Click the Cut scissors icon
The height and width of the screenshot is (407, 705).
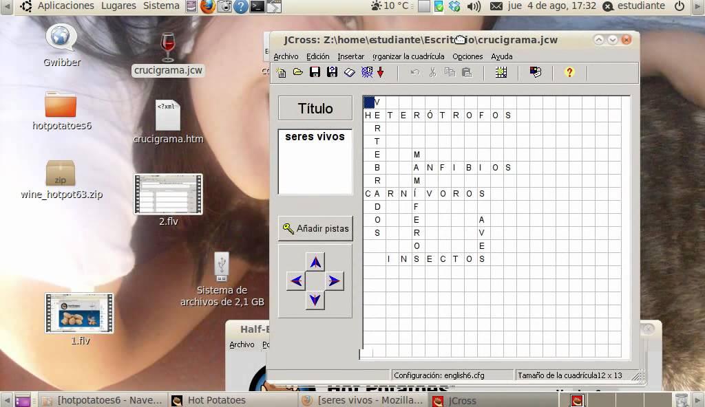pyautogui.click(x=432, y=72)
